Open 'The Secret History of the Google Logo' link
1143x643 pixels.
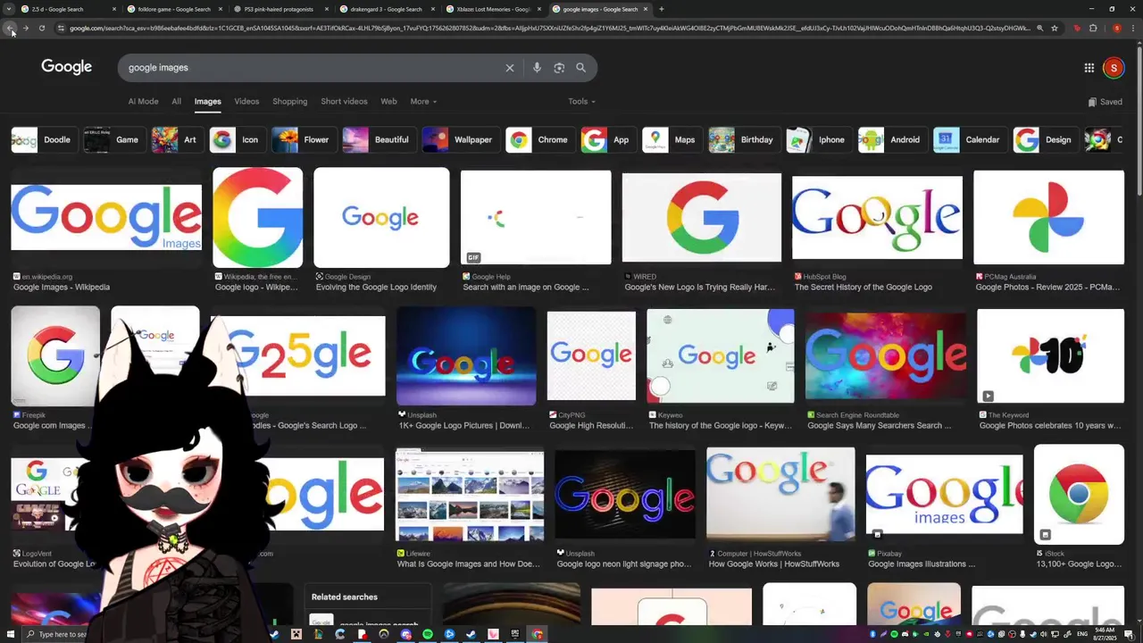coord(863,288)
